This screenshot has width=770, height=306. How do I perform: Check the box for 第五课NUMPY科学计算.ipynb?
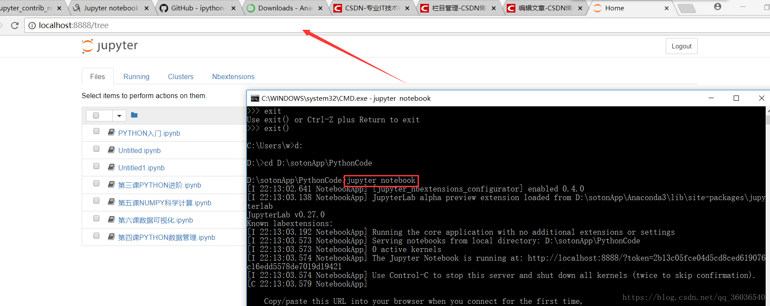coord(96,201)
